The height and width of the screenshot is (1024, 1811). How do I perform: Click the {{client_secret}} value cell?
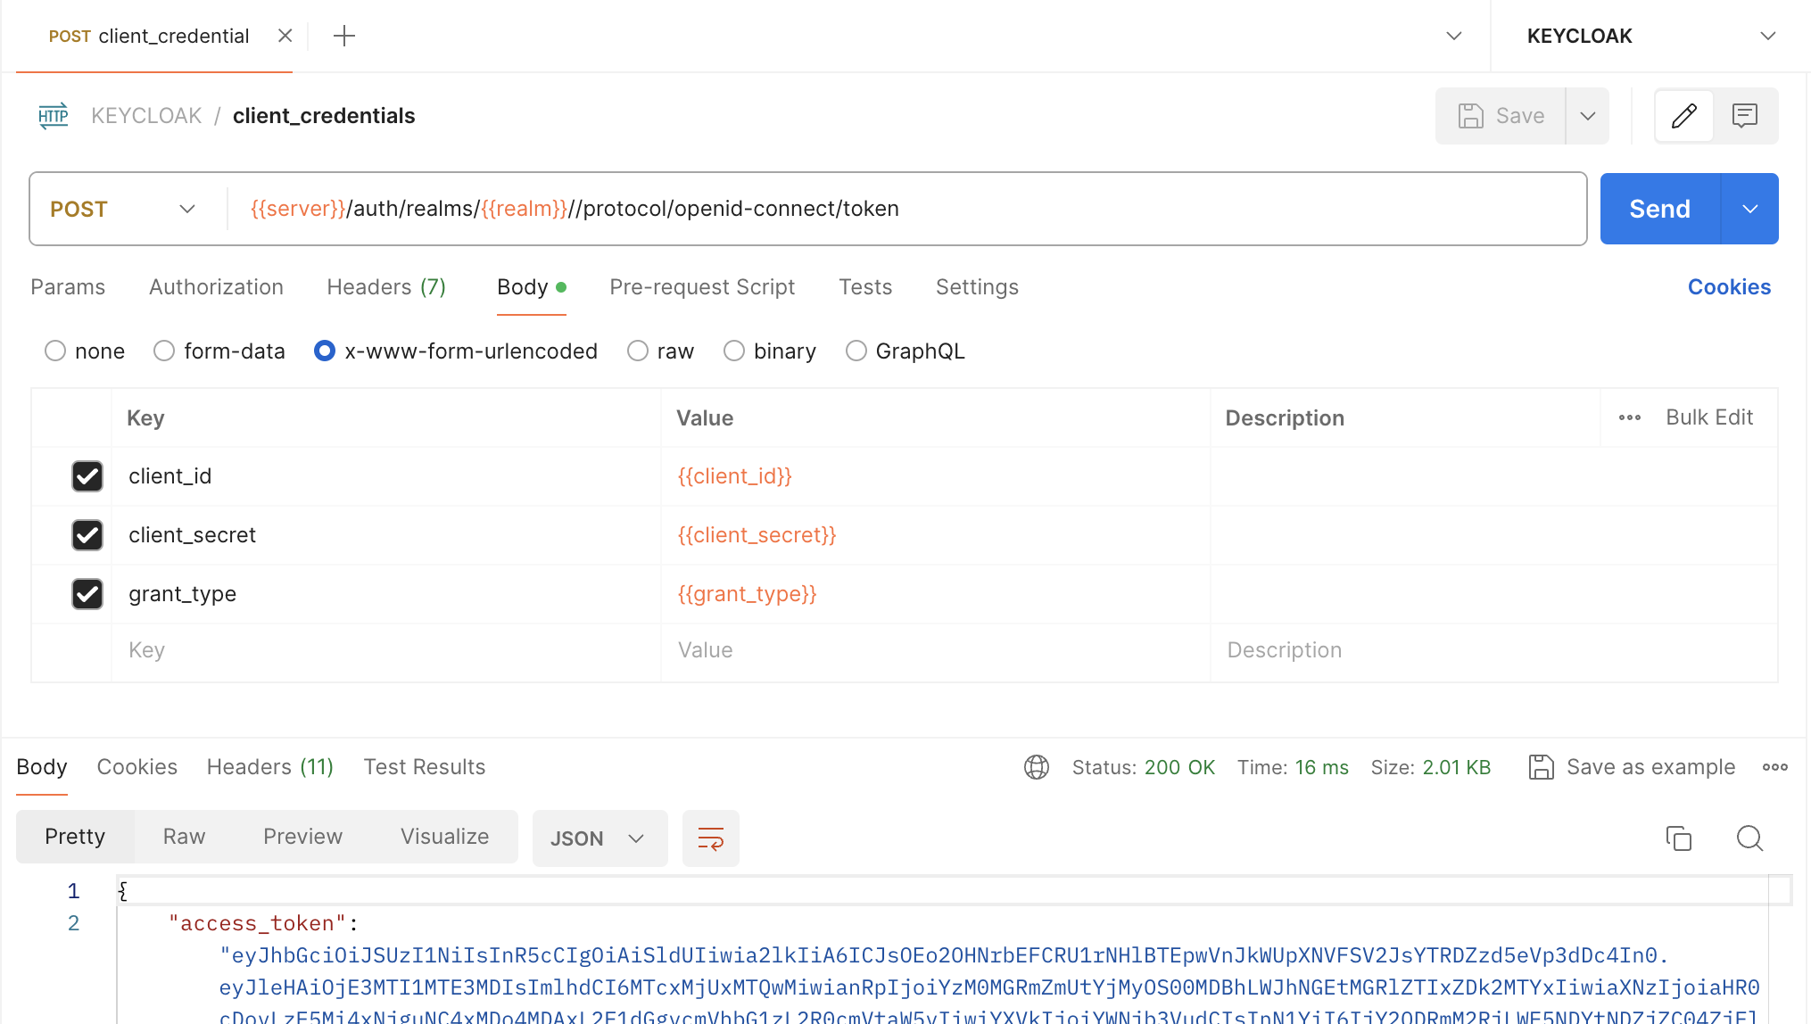[x=935, y=535]
